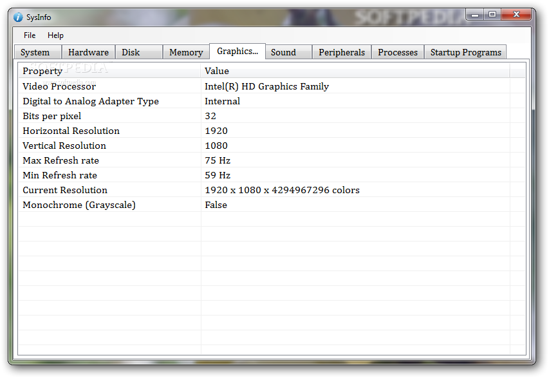The image size is (549, 378).
Task: Click the 75 Hz value
Action: point(218,160)
